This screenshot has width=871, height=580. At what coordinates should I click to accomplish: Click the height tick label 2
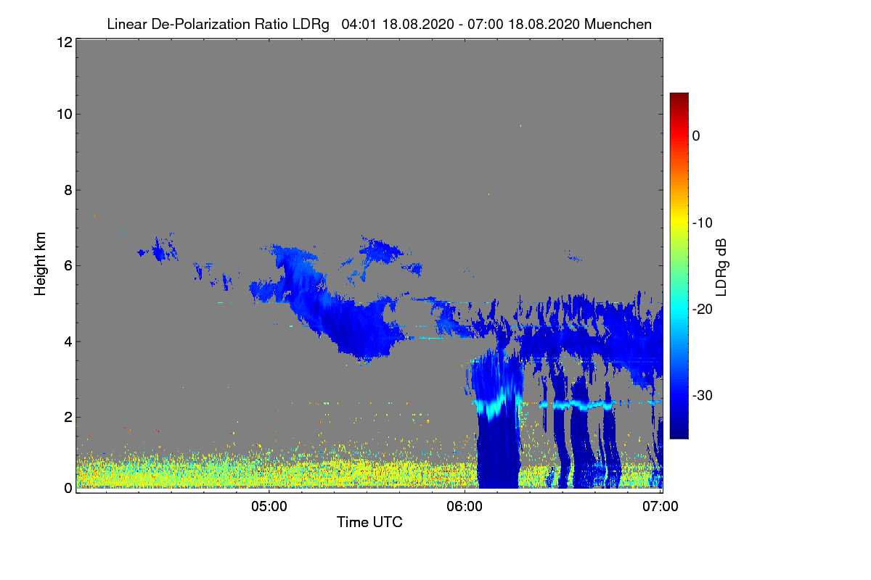click(67, 416)
